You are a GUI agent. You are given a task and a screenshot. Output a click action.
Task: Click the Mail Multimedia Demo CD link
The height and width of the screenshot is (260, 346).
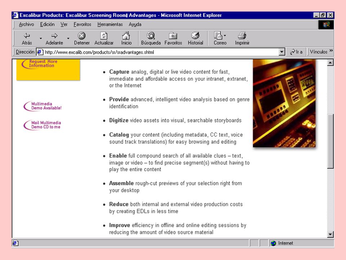(x=42, y=125)
